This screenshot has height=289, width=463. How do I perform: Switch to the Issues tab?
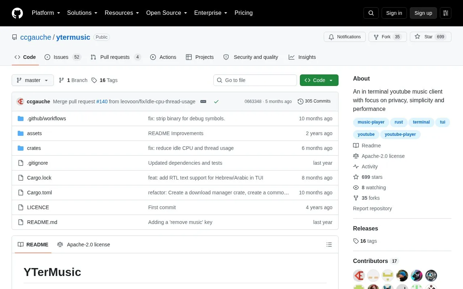(63, 57)
